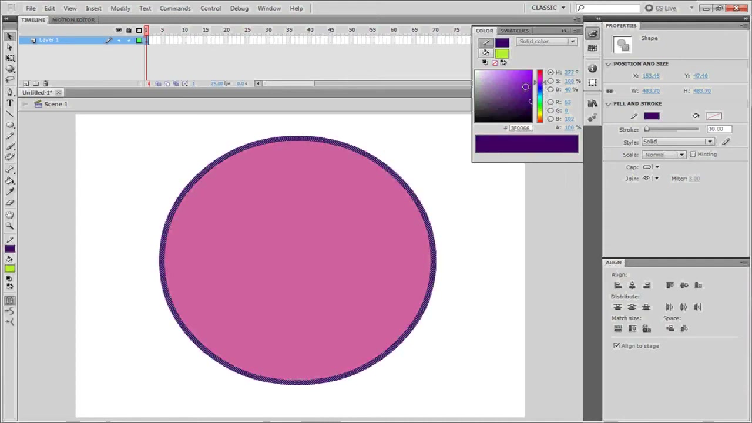The width and height of the screenshot is (752, 423).
Task: Open the Swatches grid panel icon
Action: click(592, 48)
